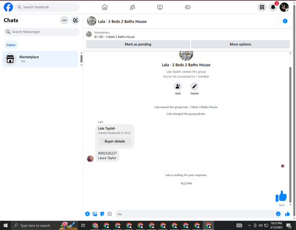Open the volume tray icon
The image size is (296, 230).
coord(260,225)
